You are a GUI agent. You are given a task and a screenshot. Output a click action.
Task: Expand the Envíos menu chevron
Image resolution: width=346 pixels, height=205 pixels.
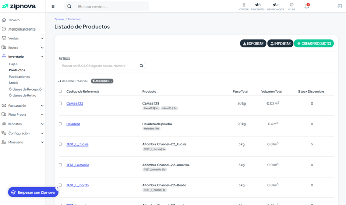(42, 48)
